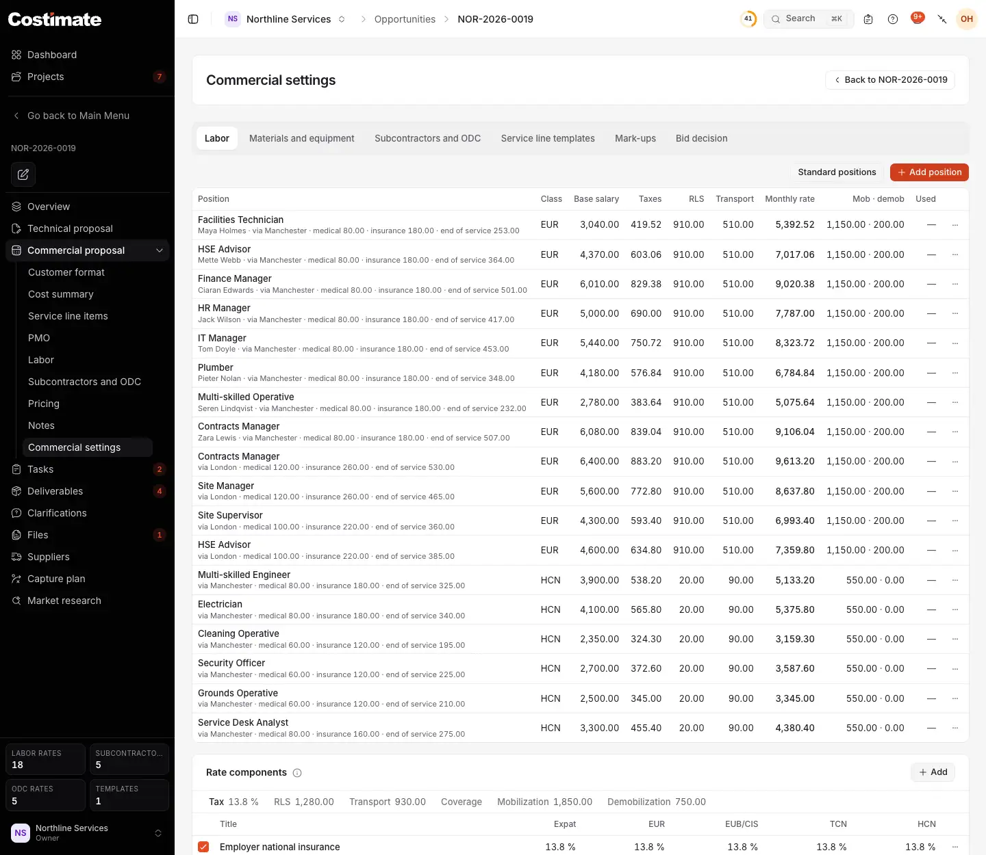
Task: Open the help question mark icon
Action: click(893, 19)
